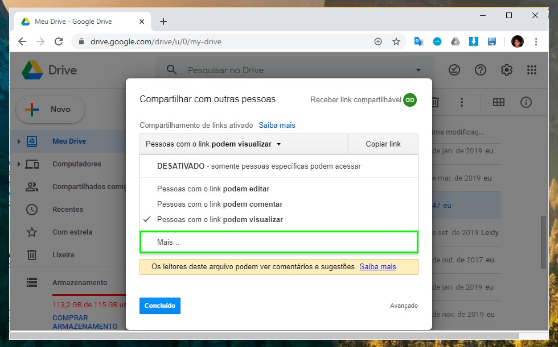Open Meu Drive in sidebar
The height and width of the screenshot is (347, 558).
69,141
